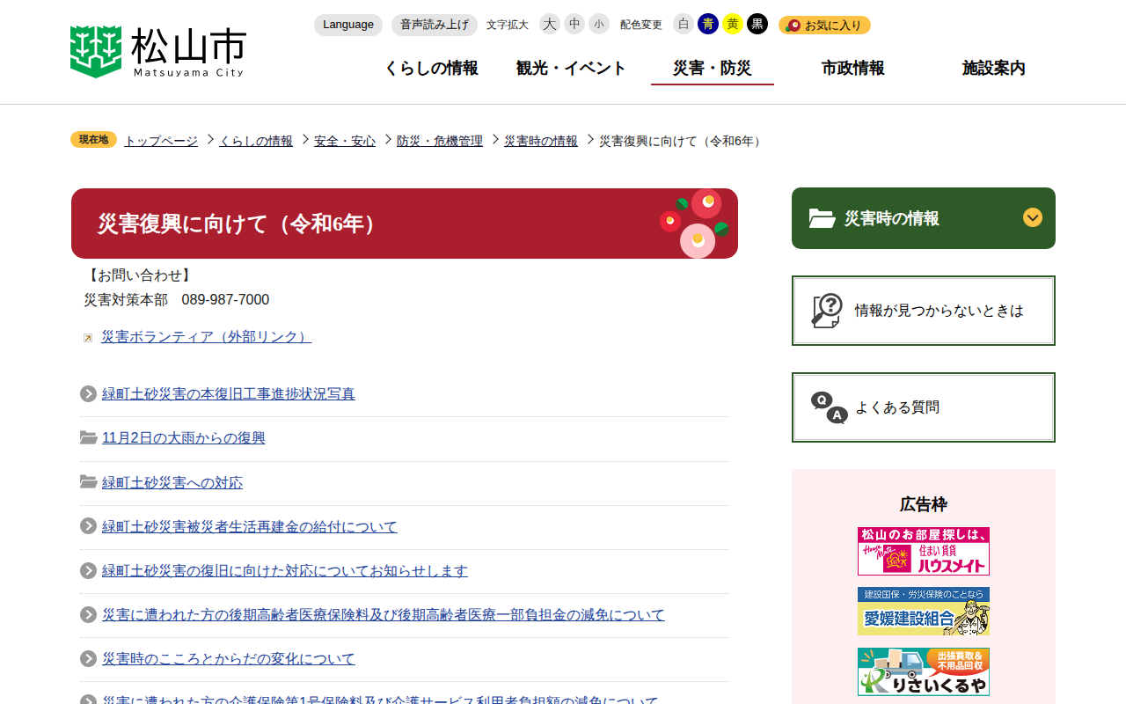Open 緑町土砂災害の本復旧工事進捗状況写真 link
Image resolution: width=1126 pixels, height=704 pixels.
click(229, 393)
